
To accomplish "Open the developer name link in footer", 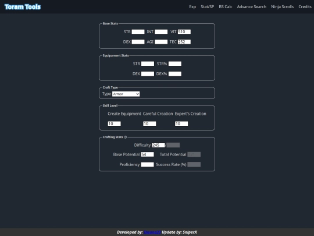I will pos(152,232).
